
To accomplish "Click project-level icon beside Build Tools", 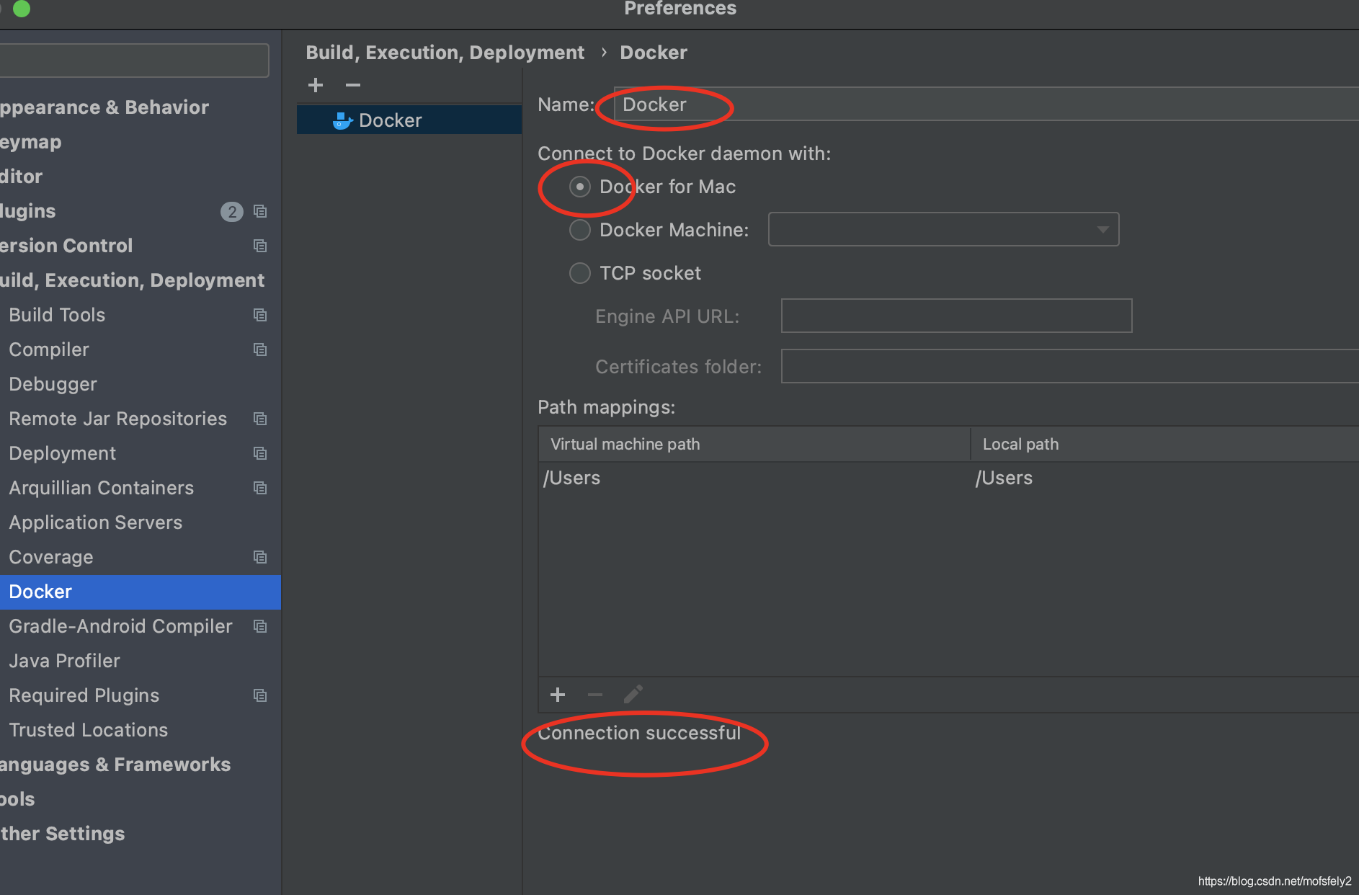I will tap(260, 315).
